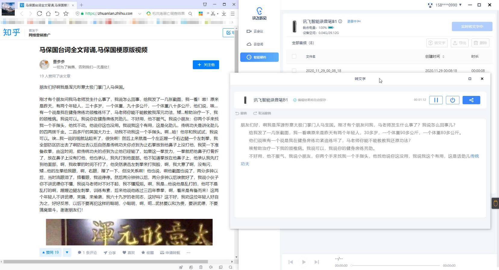Click the 知乎 logo
499x270 pixels.
(x=11, y=32)
